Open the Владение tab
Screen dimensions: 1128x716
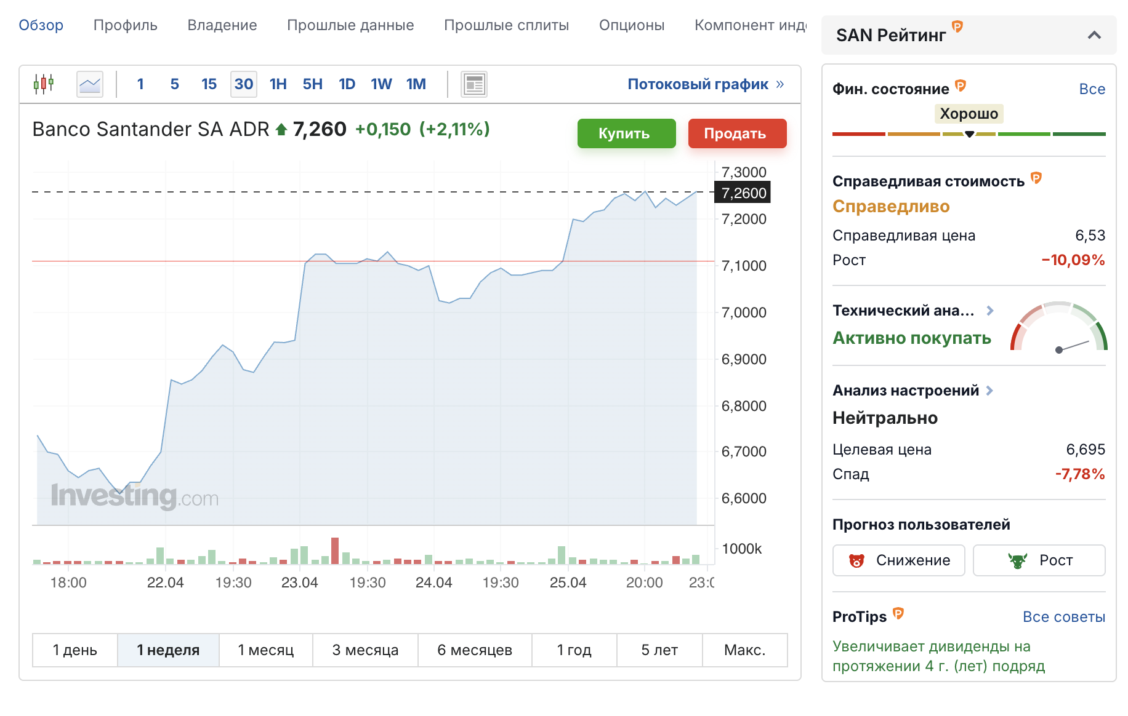click(222, 25)
